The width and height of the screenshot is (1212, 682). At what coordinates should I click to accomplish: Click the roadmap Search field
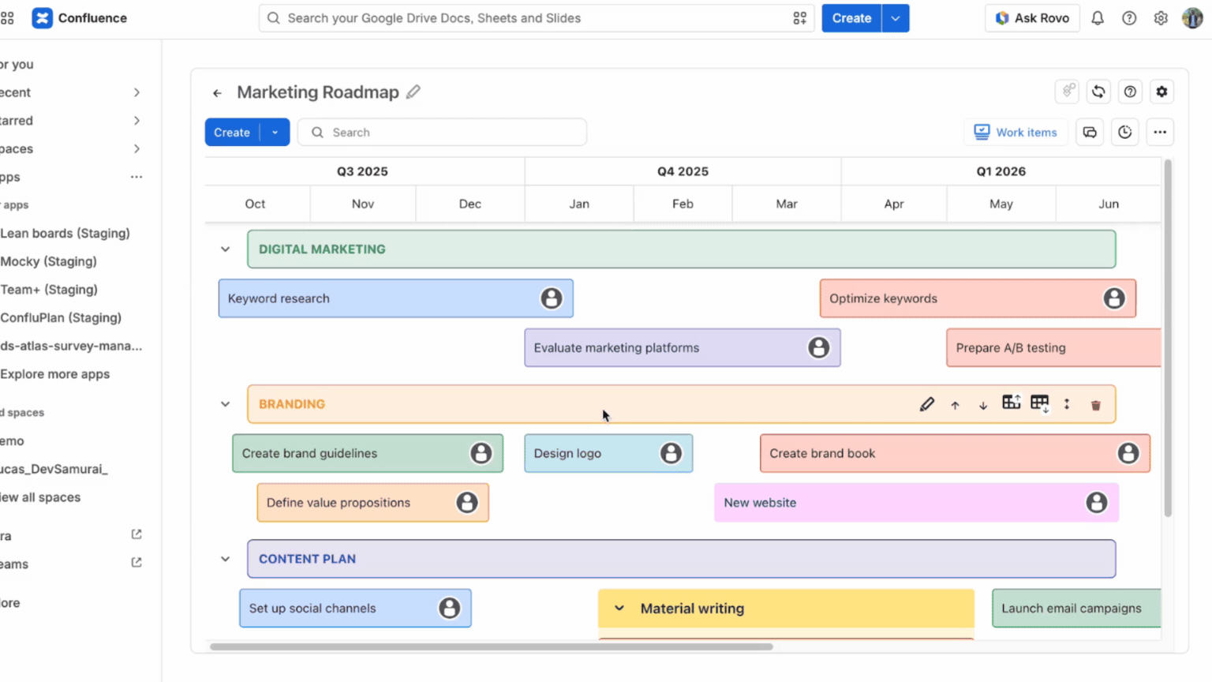click(442, 133)
